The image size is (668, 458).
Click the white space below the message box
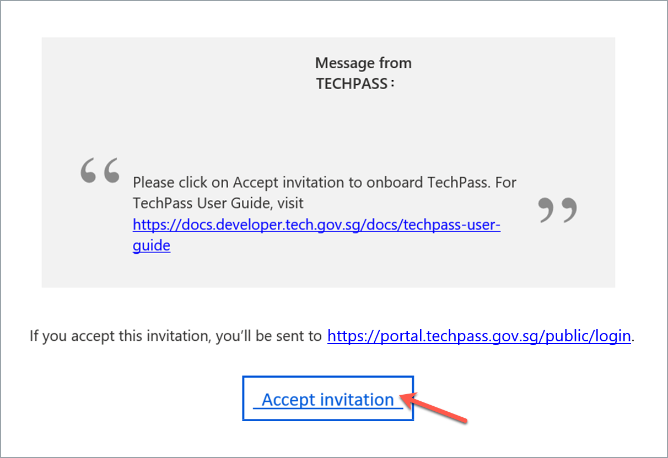pyautogui.click(x=328, y=306)
